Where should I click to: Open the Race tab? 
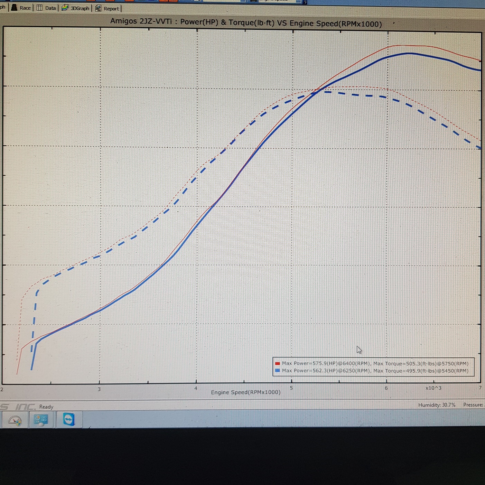coord(21,8)
